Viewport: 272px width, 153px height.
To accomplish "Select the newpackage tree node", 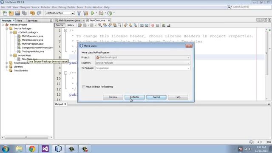I will [x=25, y=55].
